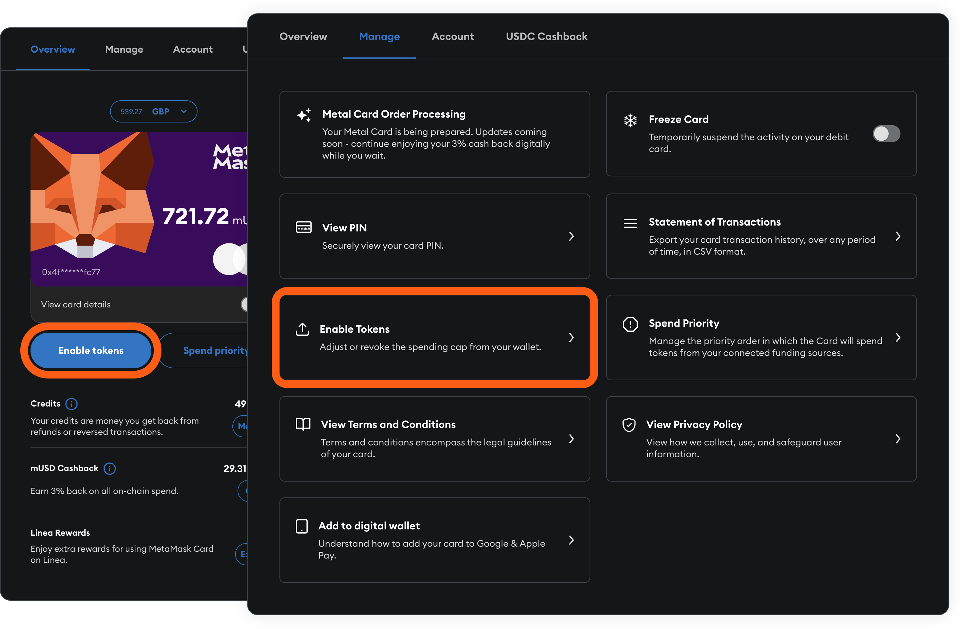Switch to Overview tab in front window

(303, 36)
